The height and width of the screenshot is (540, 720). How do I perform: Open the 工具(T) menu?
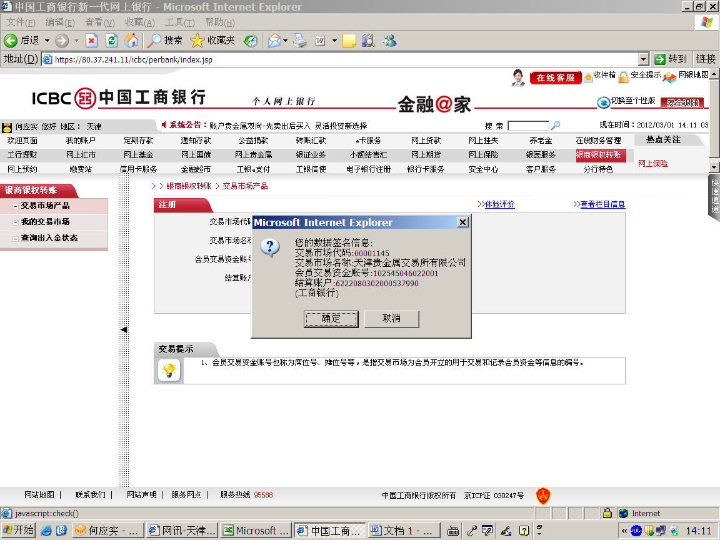(x=179, y=22)
